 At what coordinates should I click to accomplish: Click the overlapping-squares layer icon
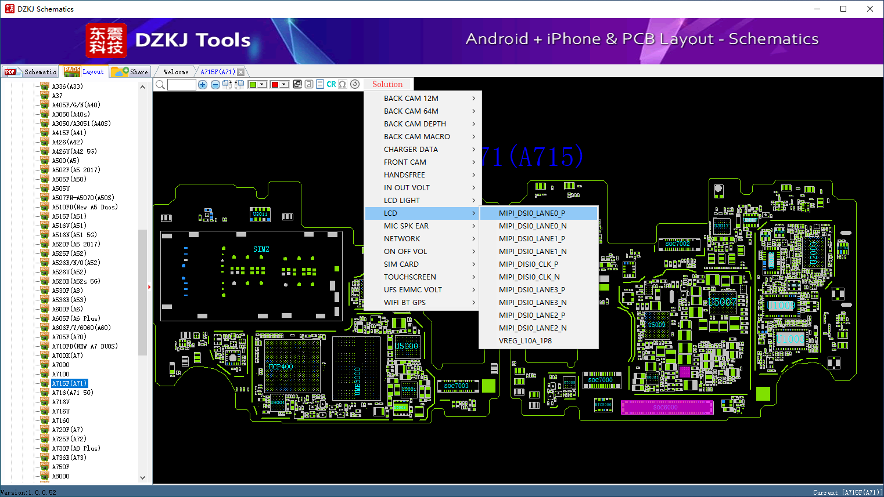tap(297, 85)
